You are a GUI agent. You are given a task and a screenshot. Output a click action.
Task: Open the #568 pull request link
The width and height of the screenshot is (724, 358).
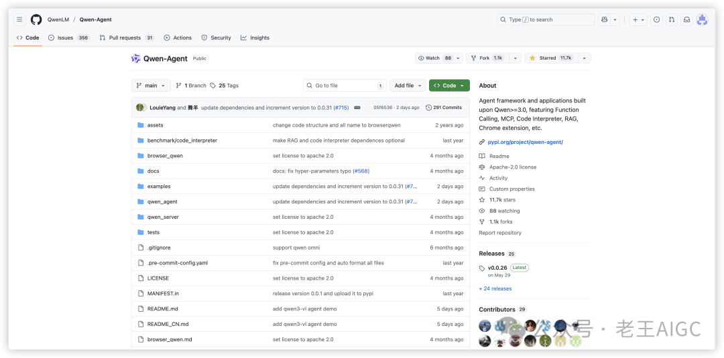tap(361, 171)
